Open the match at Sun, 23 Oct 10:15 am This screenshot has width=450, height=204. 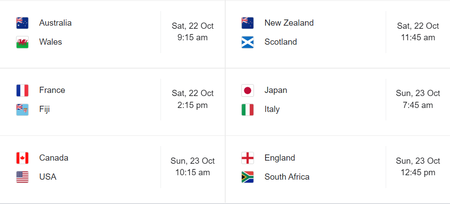point(192,167)
